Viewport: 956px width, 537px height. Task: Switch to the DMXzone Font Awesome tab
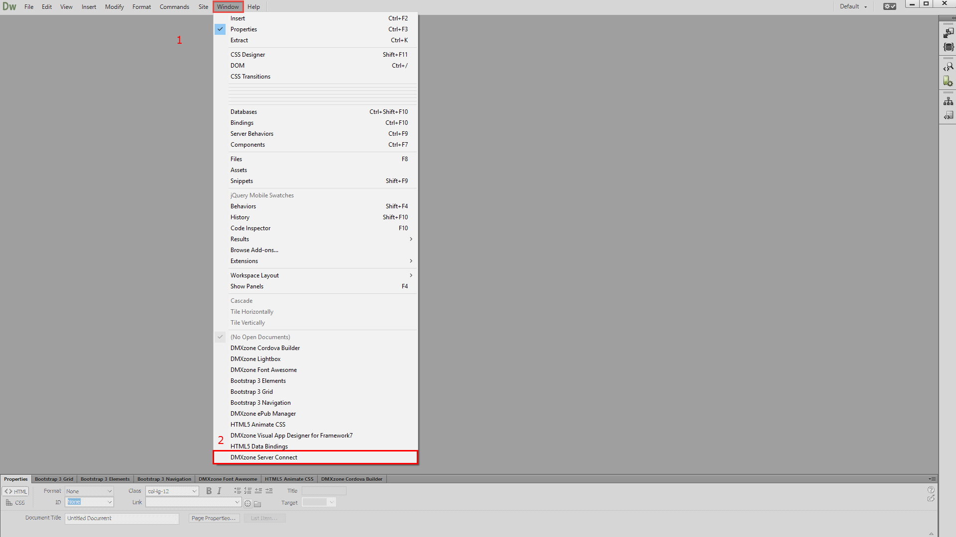[x=228, y=479]
